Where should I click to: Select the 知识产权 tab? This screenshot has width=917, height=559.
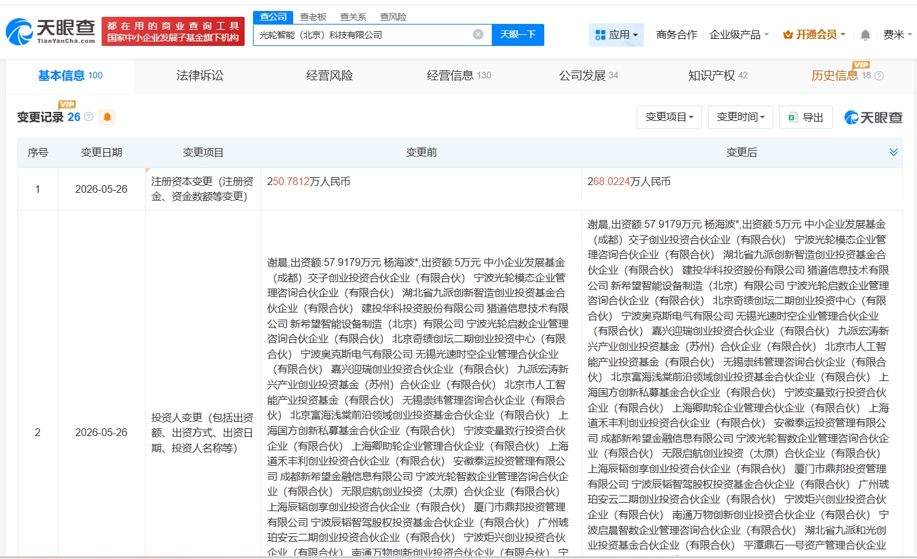pyautogui.click(x=718, y=76)
